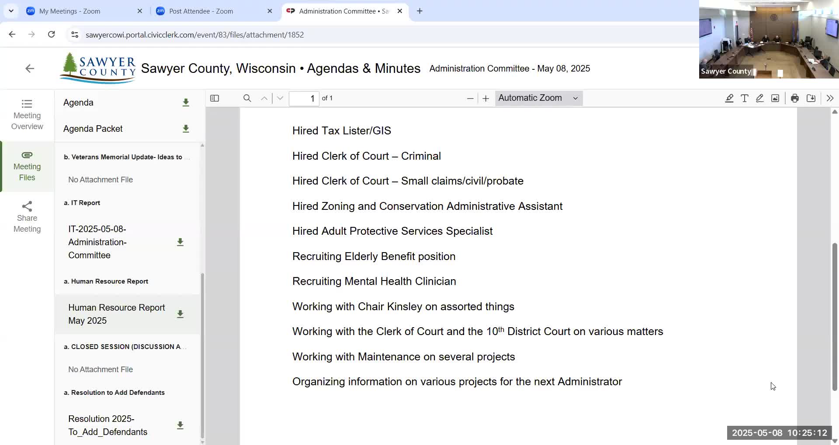Save the PDF with the download icon
Image resolution: width=839 pixels, height=445 pixels.
pyautogui.click(x=811, y=98)
